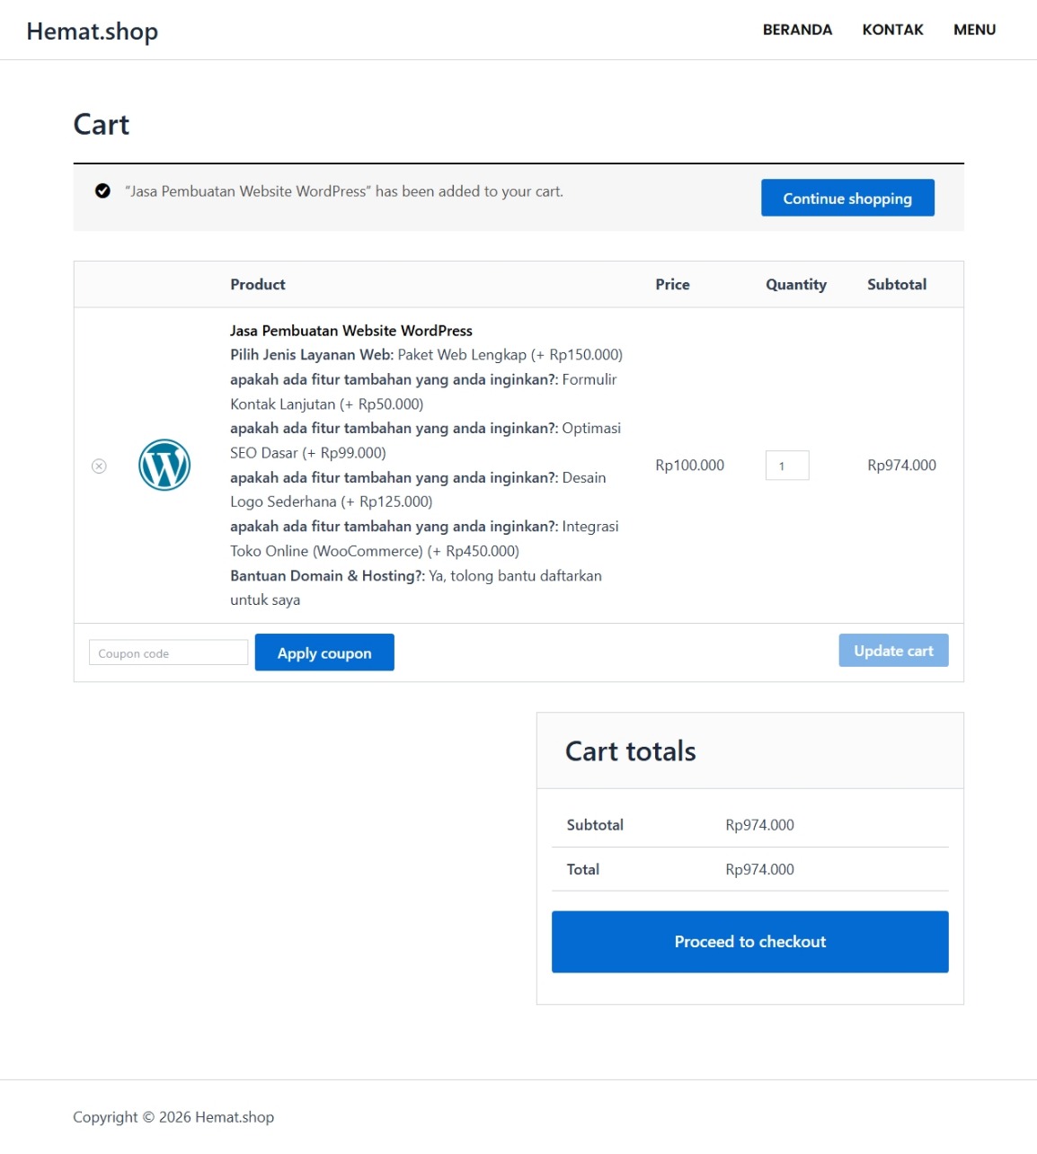Open Jasa Pembuatan Website WordPress product link
The image size is (1037, 1154).
350,331
